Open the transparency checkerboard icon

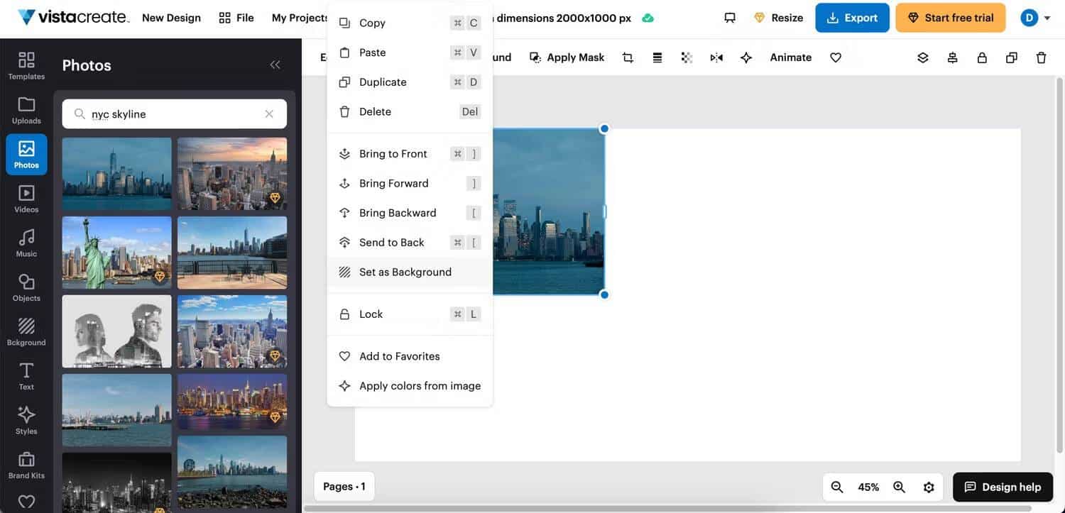coord(687,57)
